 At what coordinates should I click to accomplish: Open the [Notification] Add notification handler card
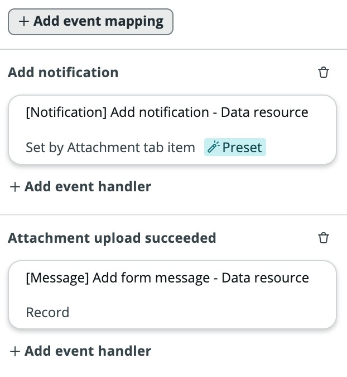point(172,130)
